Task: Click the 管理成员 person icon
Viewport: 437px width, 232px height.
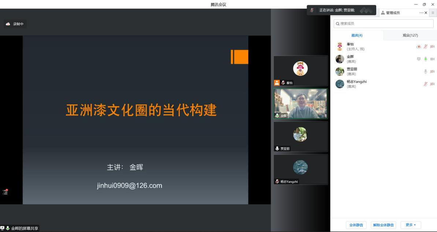Action: [x=383, y=13]
